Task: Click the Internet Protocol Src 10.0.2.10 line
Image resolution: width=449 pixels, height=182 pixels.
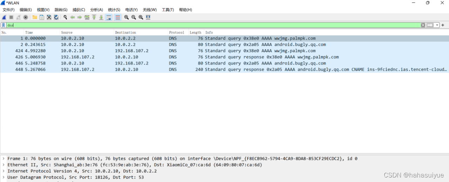Action: (x=82, y=171)
